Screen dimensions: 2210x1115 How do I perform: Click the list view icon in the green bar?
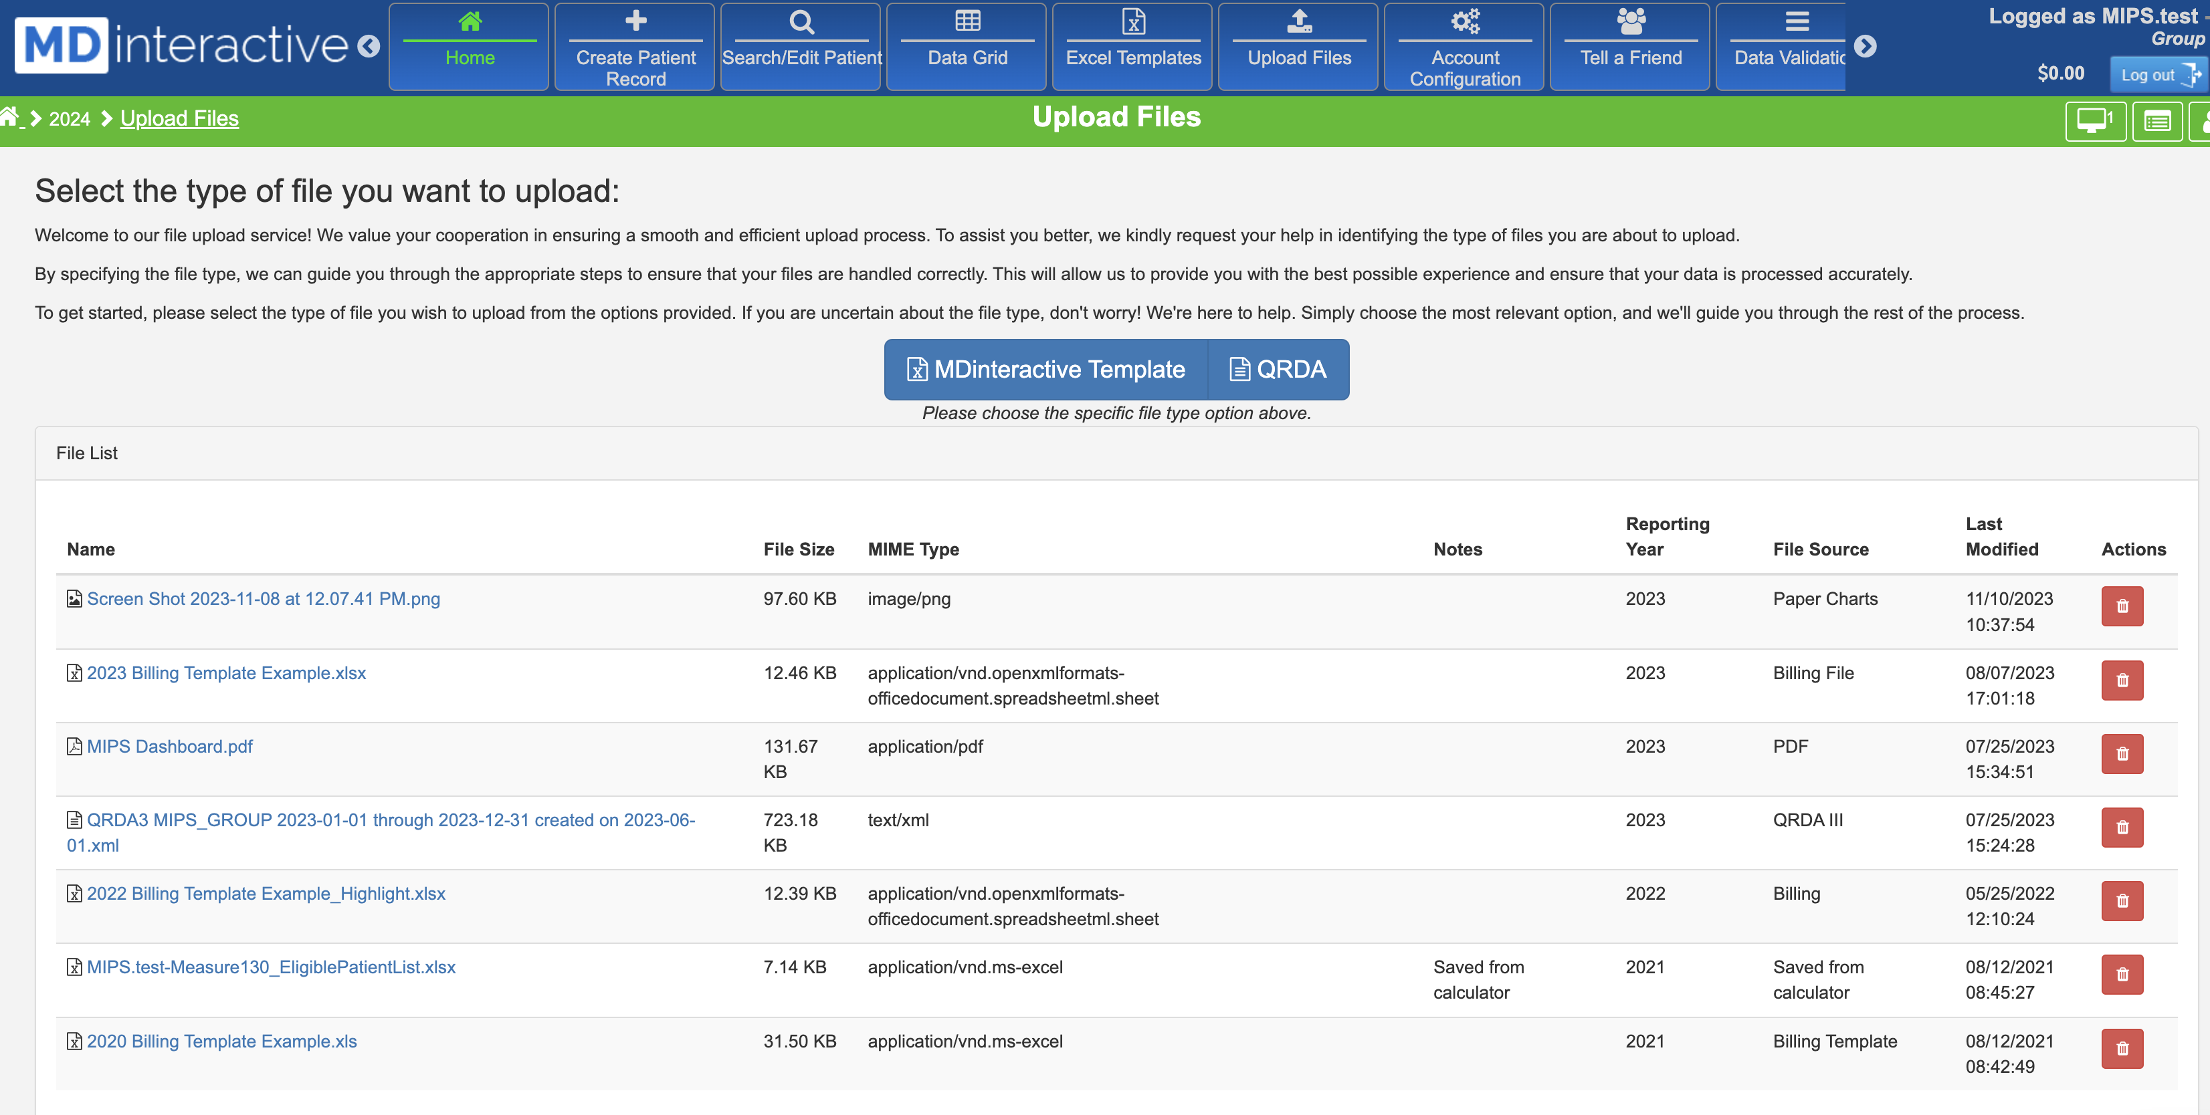(2156, 121)
